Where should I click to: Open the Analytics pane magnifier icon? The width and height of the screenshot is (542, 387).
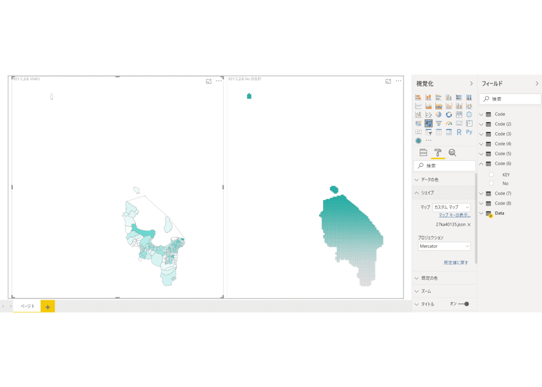452,152
